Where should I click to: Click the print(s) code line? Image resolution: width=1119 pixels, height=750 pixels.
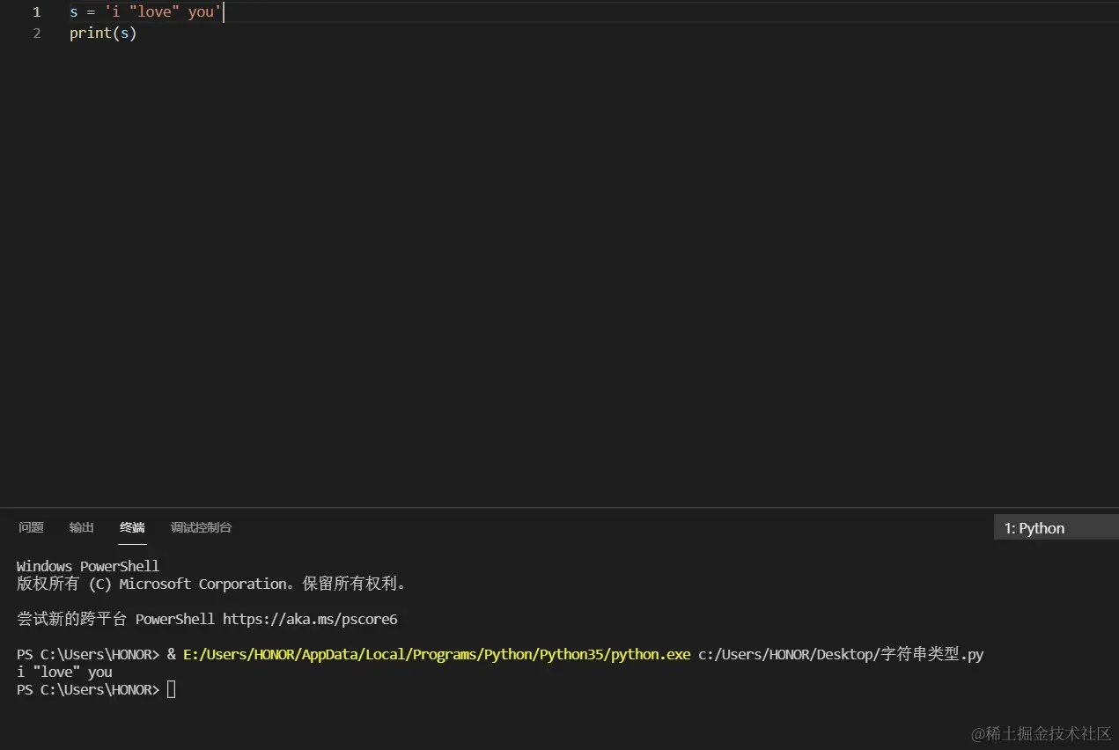103,33
